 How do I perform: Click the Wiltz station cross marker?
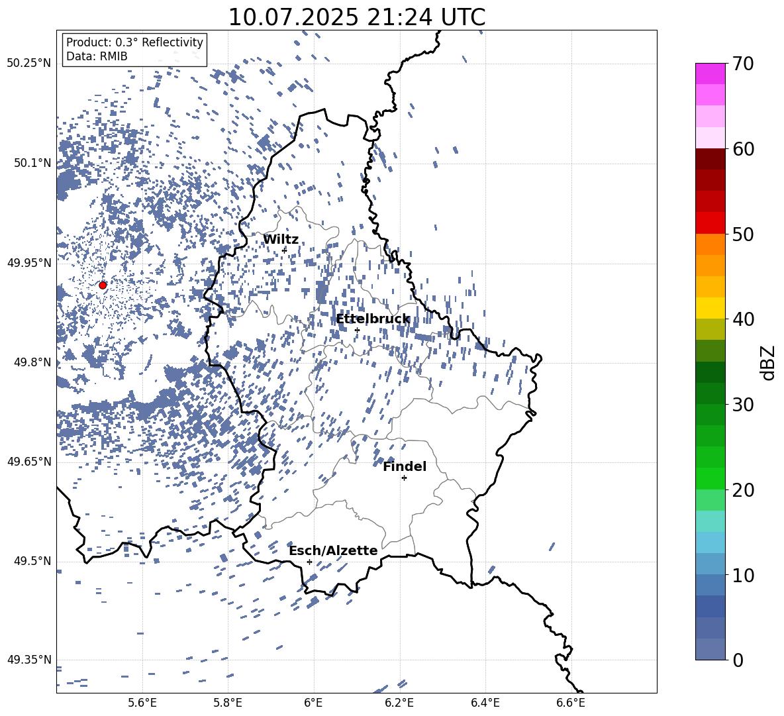(x=285, y=250)
